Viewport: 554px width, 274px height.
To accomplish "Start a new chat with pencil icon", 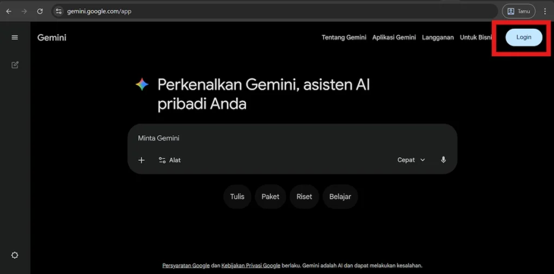I will pos(15,65).
